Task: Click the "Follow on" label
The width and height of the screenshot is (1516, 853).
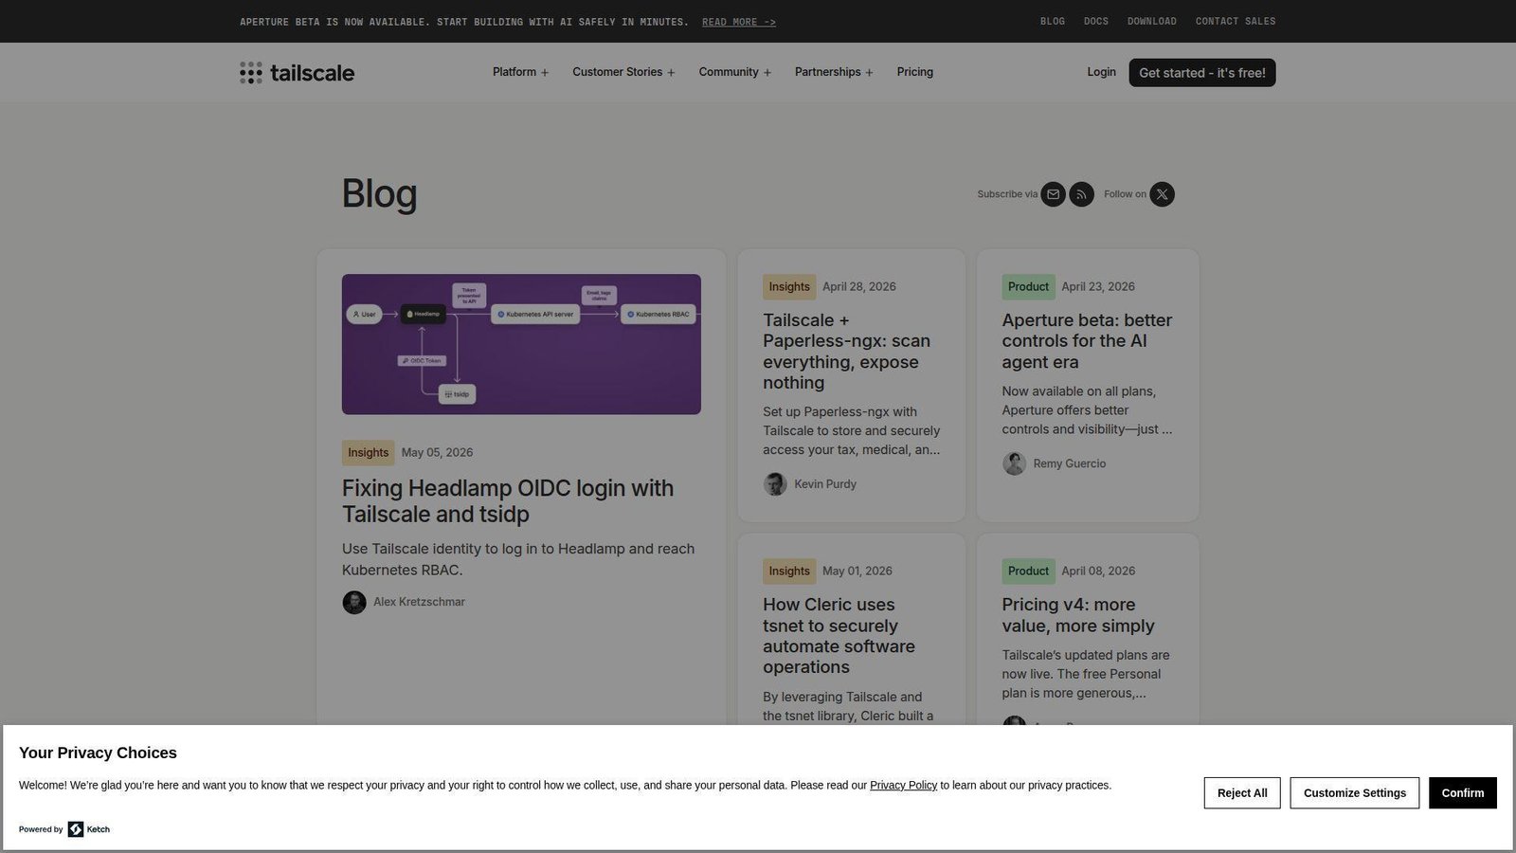Action: (x=1125, y=194)
